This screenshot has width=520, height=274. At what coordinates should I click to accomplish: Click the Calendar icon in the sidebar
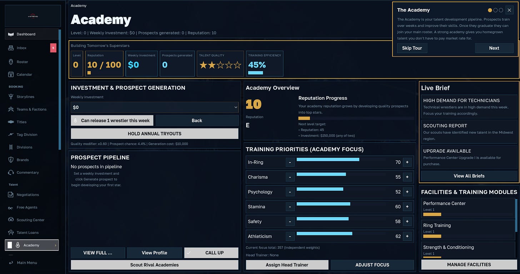pos(11,74)
